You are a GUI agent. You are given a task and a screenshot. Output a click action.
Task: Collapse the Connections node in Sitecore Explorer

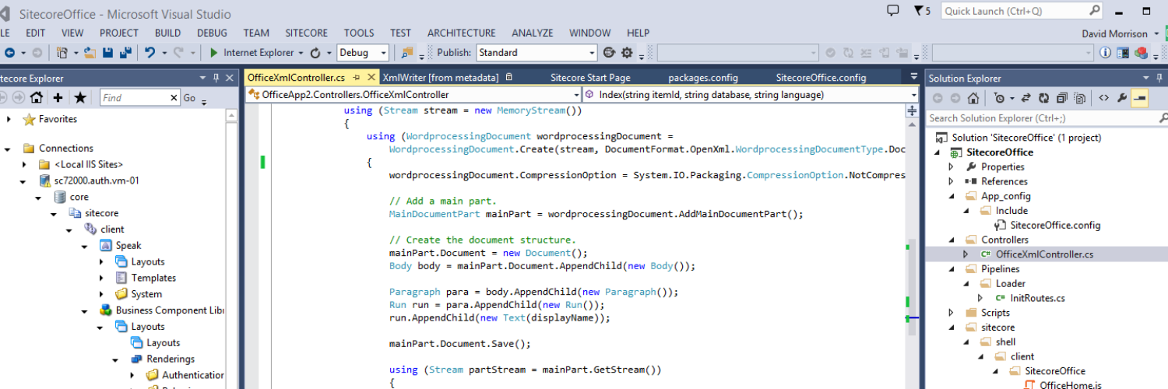[x=8, y=149]
